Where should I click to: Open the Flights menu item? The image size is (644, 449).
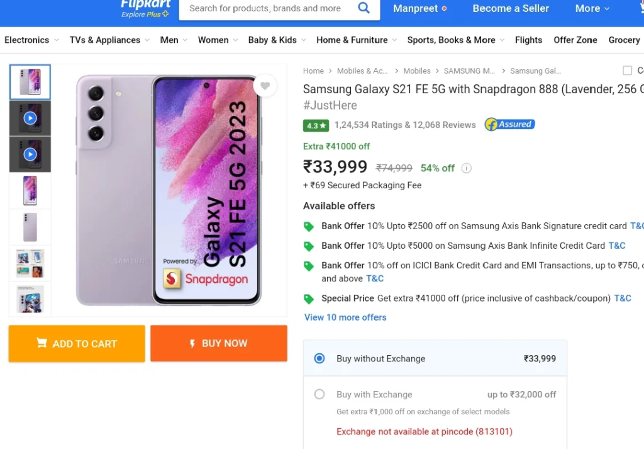528,40
